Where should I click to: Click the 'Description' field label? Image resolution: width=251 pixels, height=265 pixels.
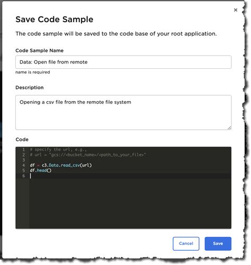click(x=30, y=88)
